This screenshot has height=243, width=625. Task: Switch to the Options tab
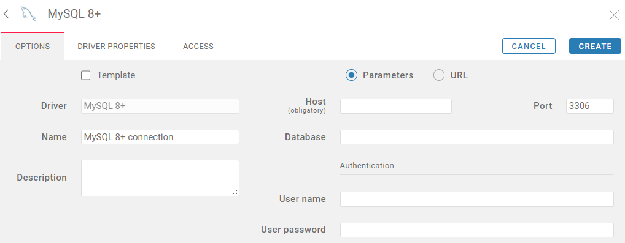(x=33, y=47)
